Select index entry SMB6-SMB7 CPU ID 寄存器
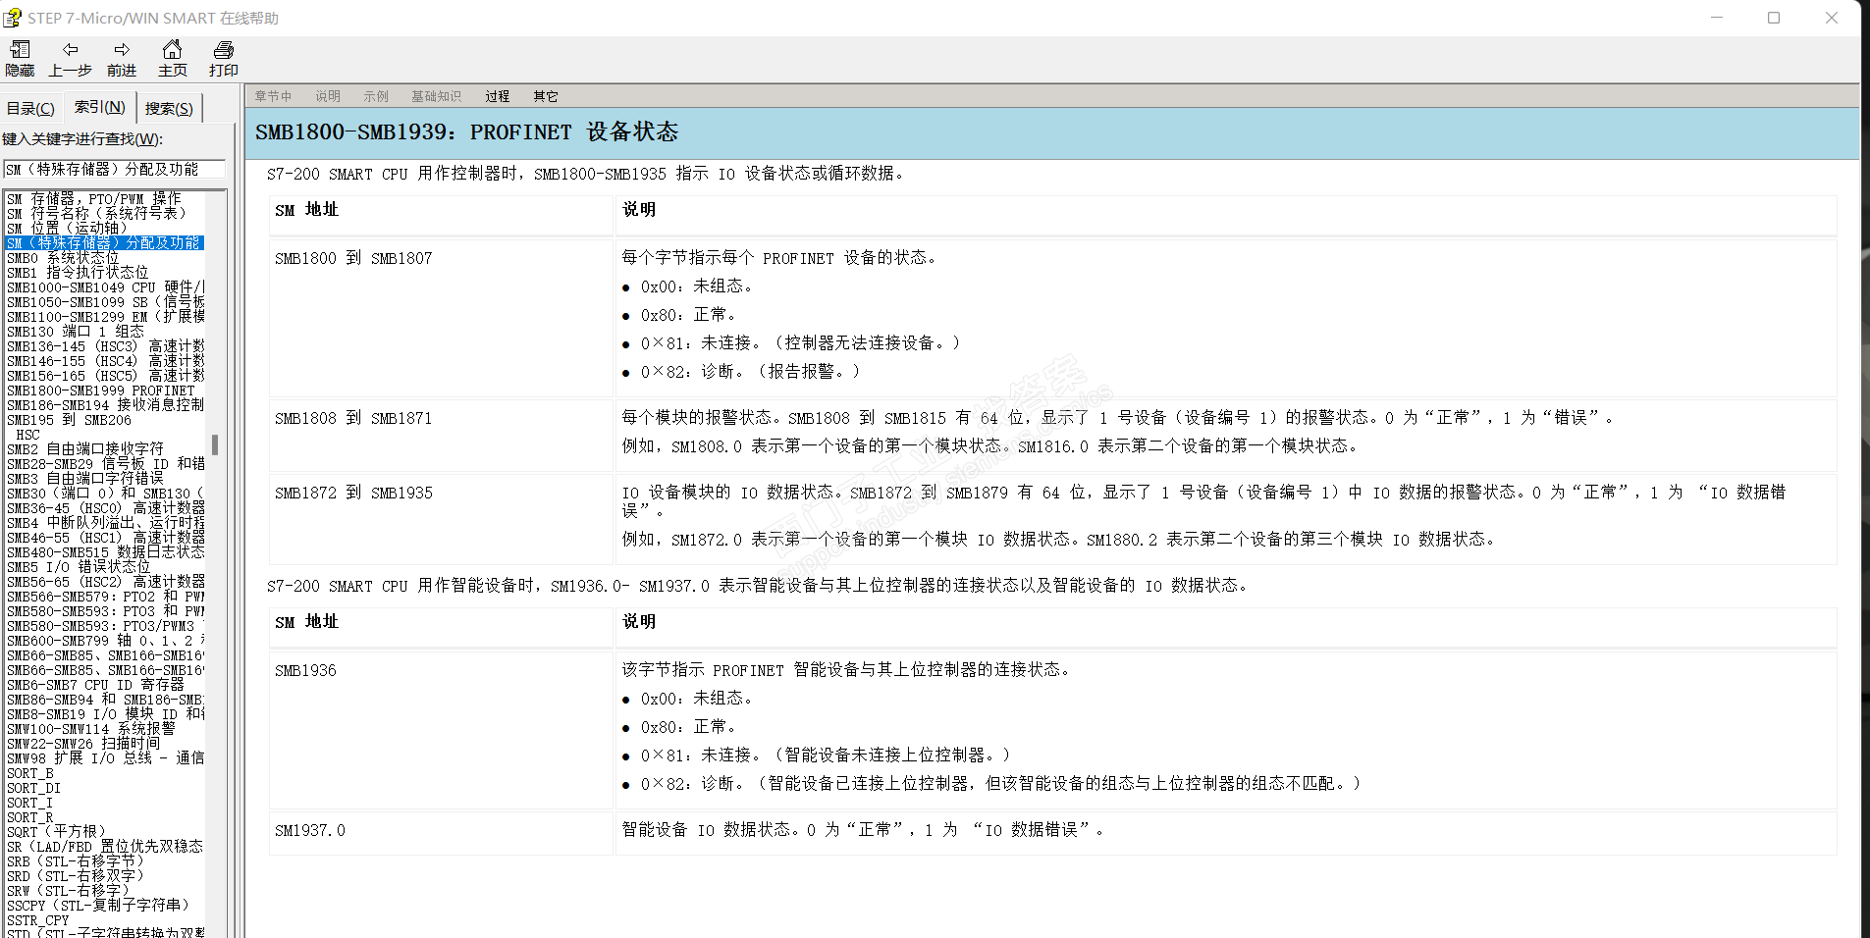Viewport: 1870px width, 938px height. tap(95, 685)
